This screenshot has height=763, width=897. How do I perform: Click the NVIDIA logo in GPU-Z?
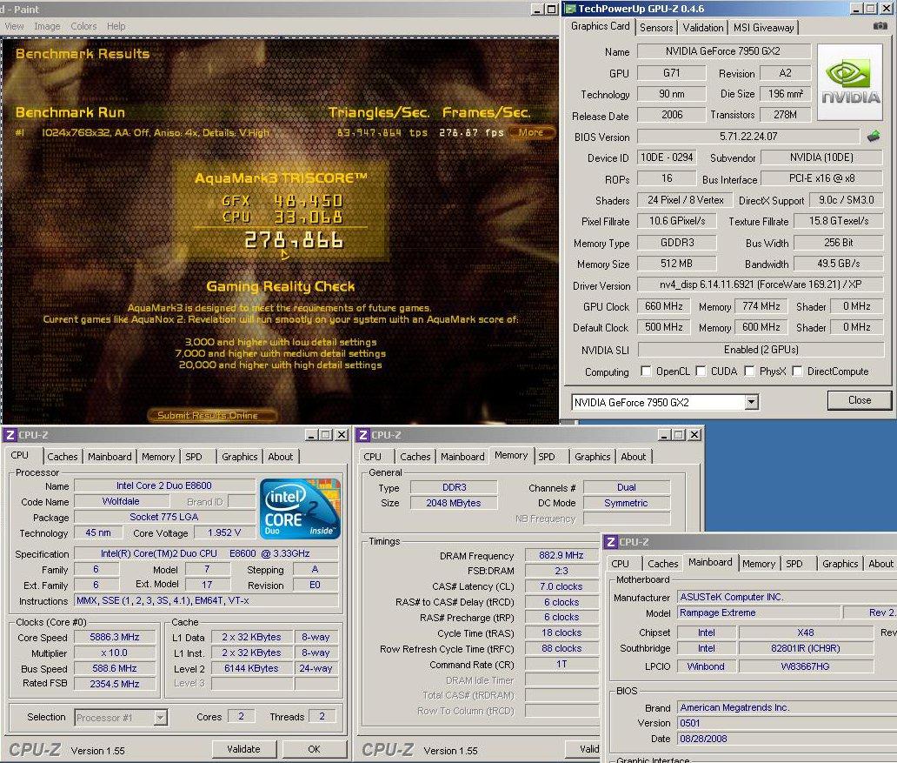click(849, 82)
